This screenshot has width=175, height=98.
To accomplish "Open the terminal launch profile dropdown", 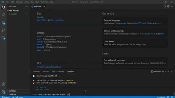I will [165, 72].
